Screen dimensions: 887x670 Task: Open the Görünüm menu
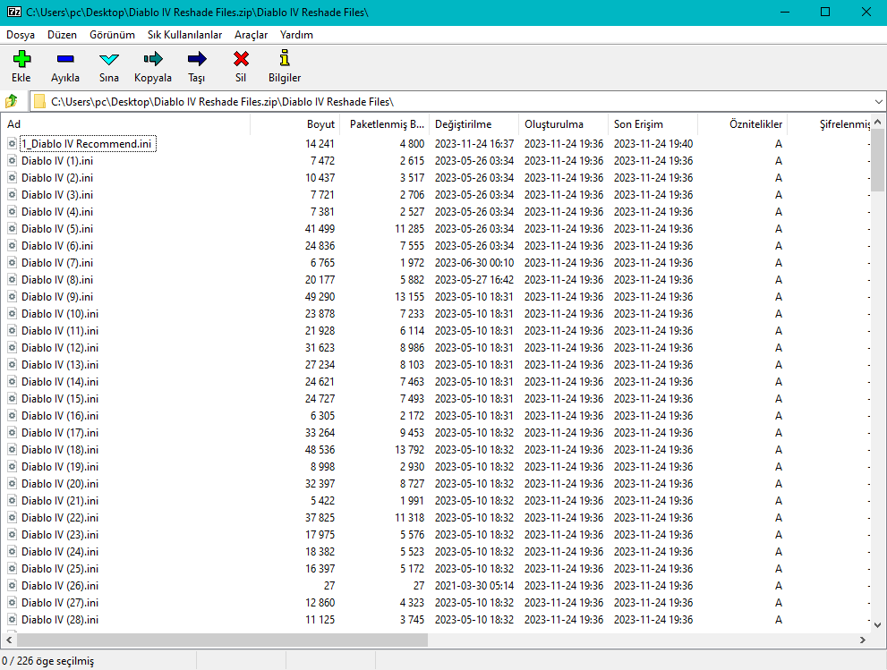112,35
